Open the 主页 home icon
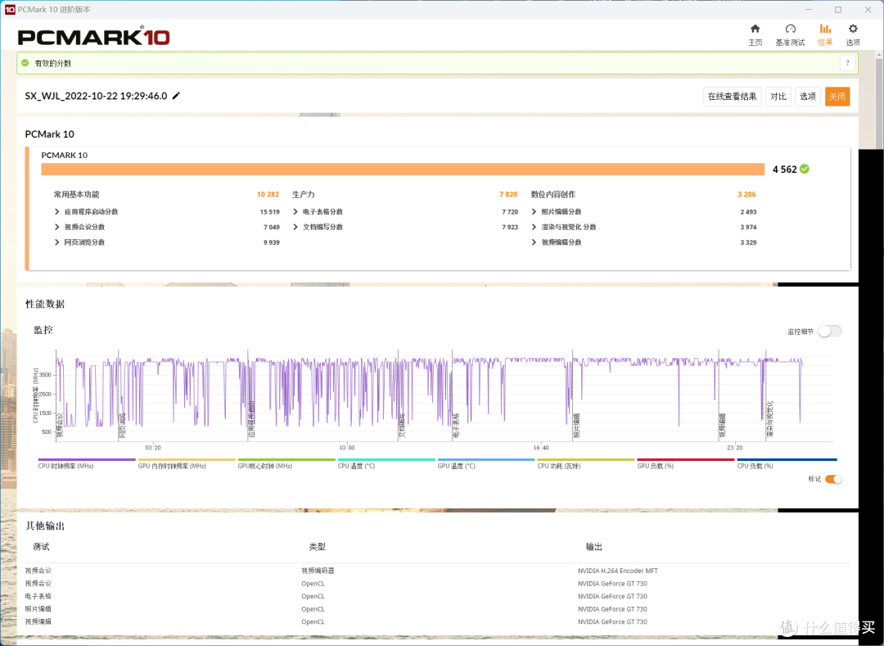884x646 pixels. click(x=755, y=34)
